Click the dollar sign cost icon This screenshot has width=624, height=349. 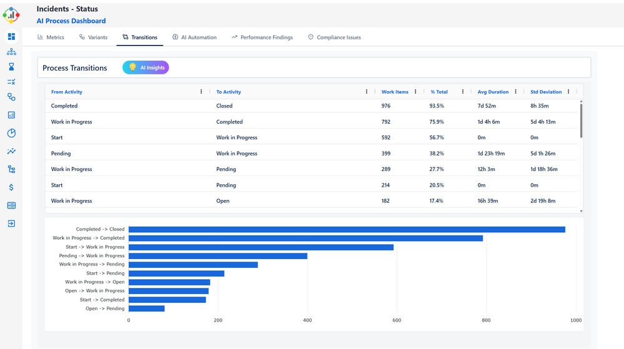click(11, 187)
